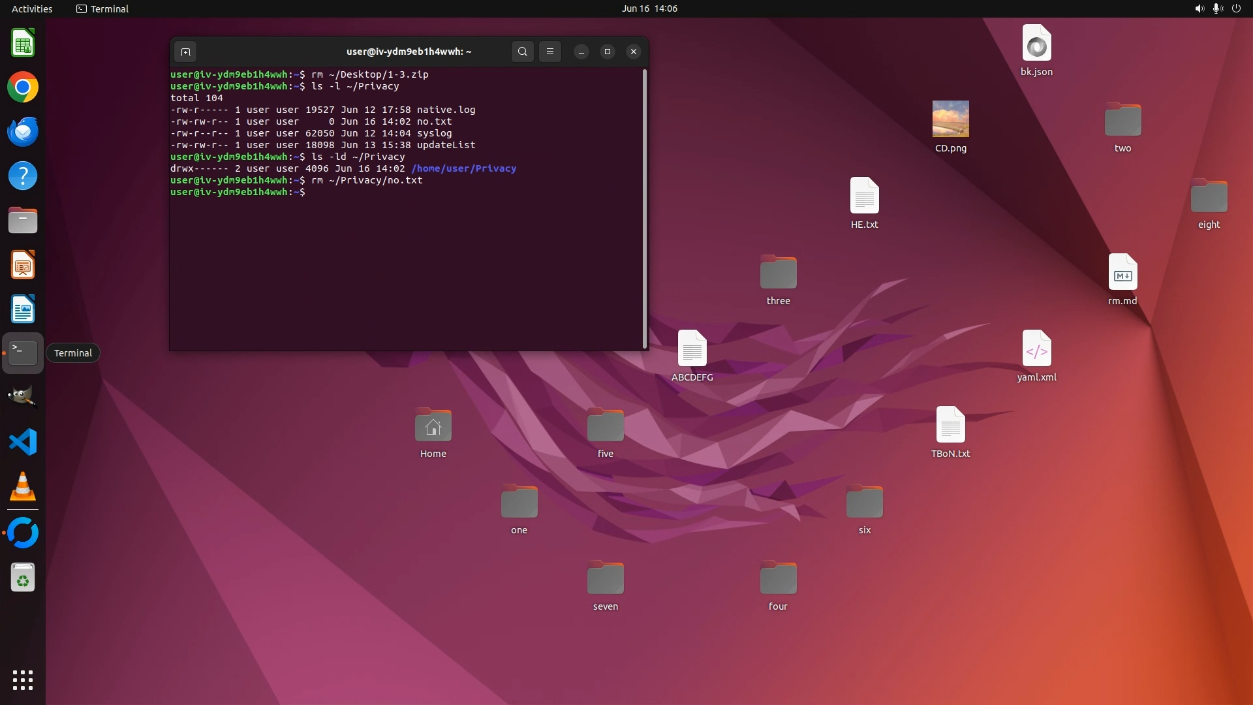Open the terminal search tool

(522, 52)
